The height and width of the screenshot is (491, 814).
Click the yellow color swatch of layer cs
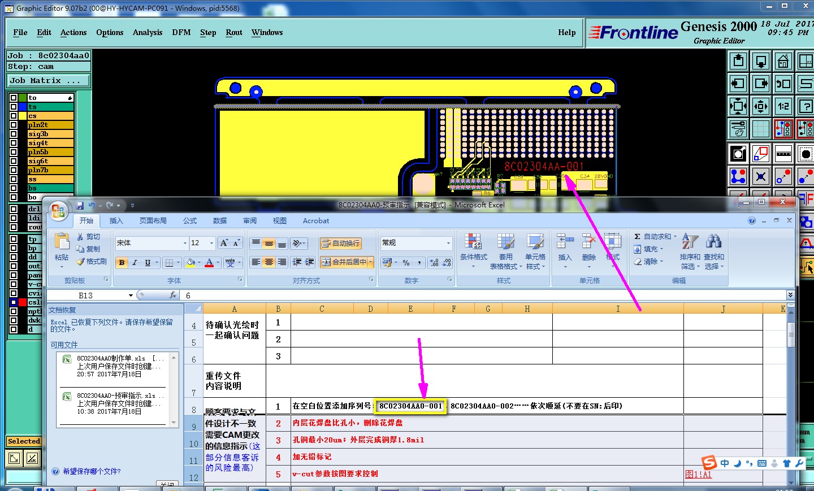point(23,116)
